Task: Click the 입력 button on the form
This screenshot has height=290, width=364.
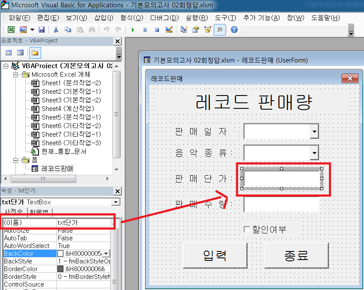Action: coord(215,256)
